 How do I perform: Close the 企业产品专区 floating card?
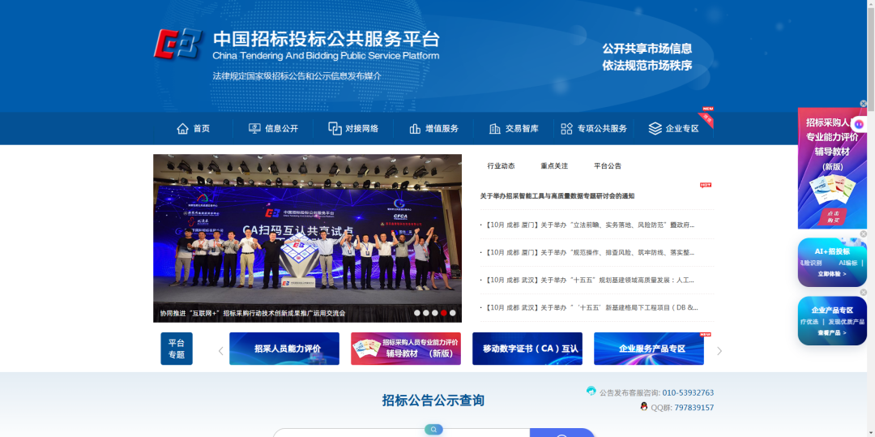click(x=864, y=293)
